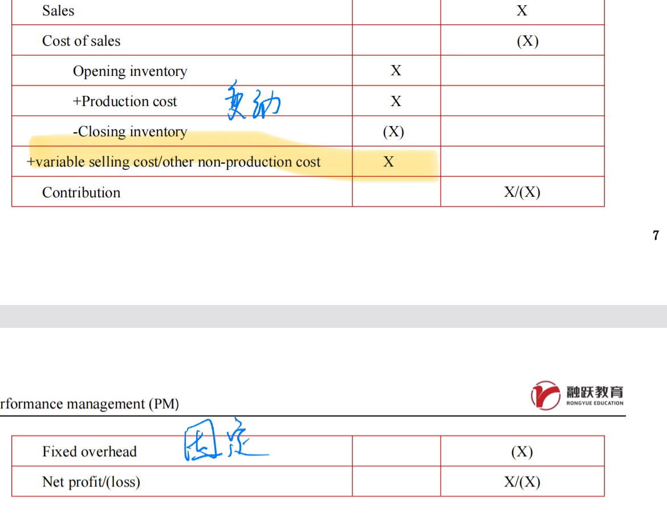The height and width of the screenshot is (520, 667).
Task: Click the page number 7
Action: pos(656,235)
